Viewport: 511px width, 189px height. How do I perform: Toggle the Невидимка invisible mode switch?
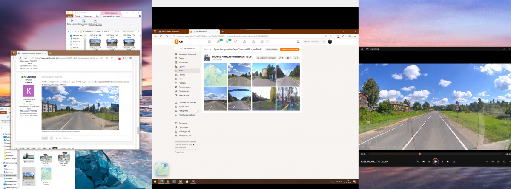click(197, 110)
